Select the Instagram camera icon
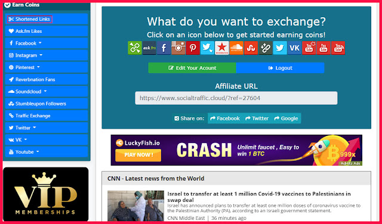The height and width of the screenshot is (224, 382). [178, 48]
